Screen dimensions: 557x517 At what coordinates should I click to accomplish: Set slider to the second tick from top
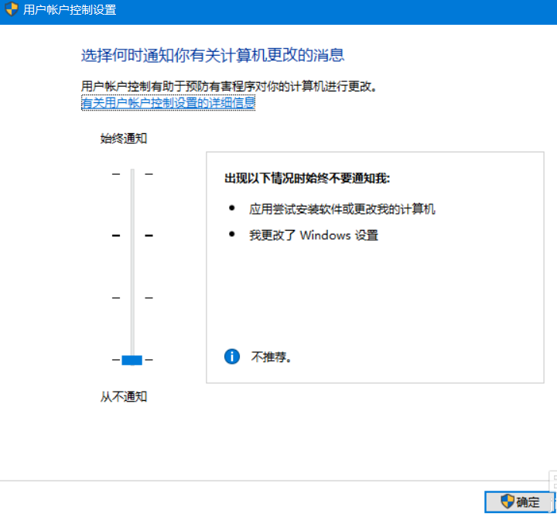tap(132, 235)
